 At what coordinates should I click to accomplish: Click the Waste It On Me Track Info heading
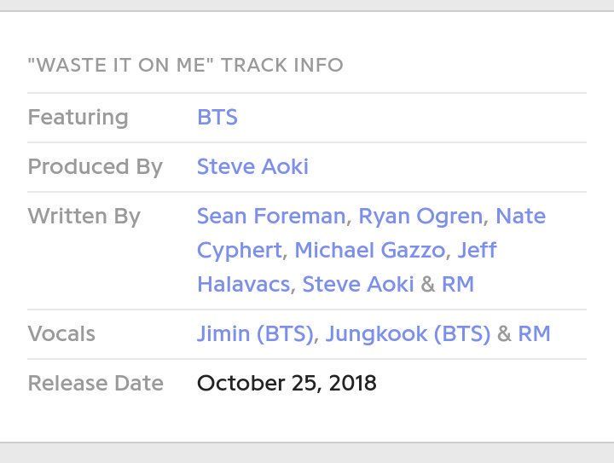186,65
